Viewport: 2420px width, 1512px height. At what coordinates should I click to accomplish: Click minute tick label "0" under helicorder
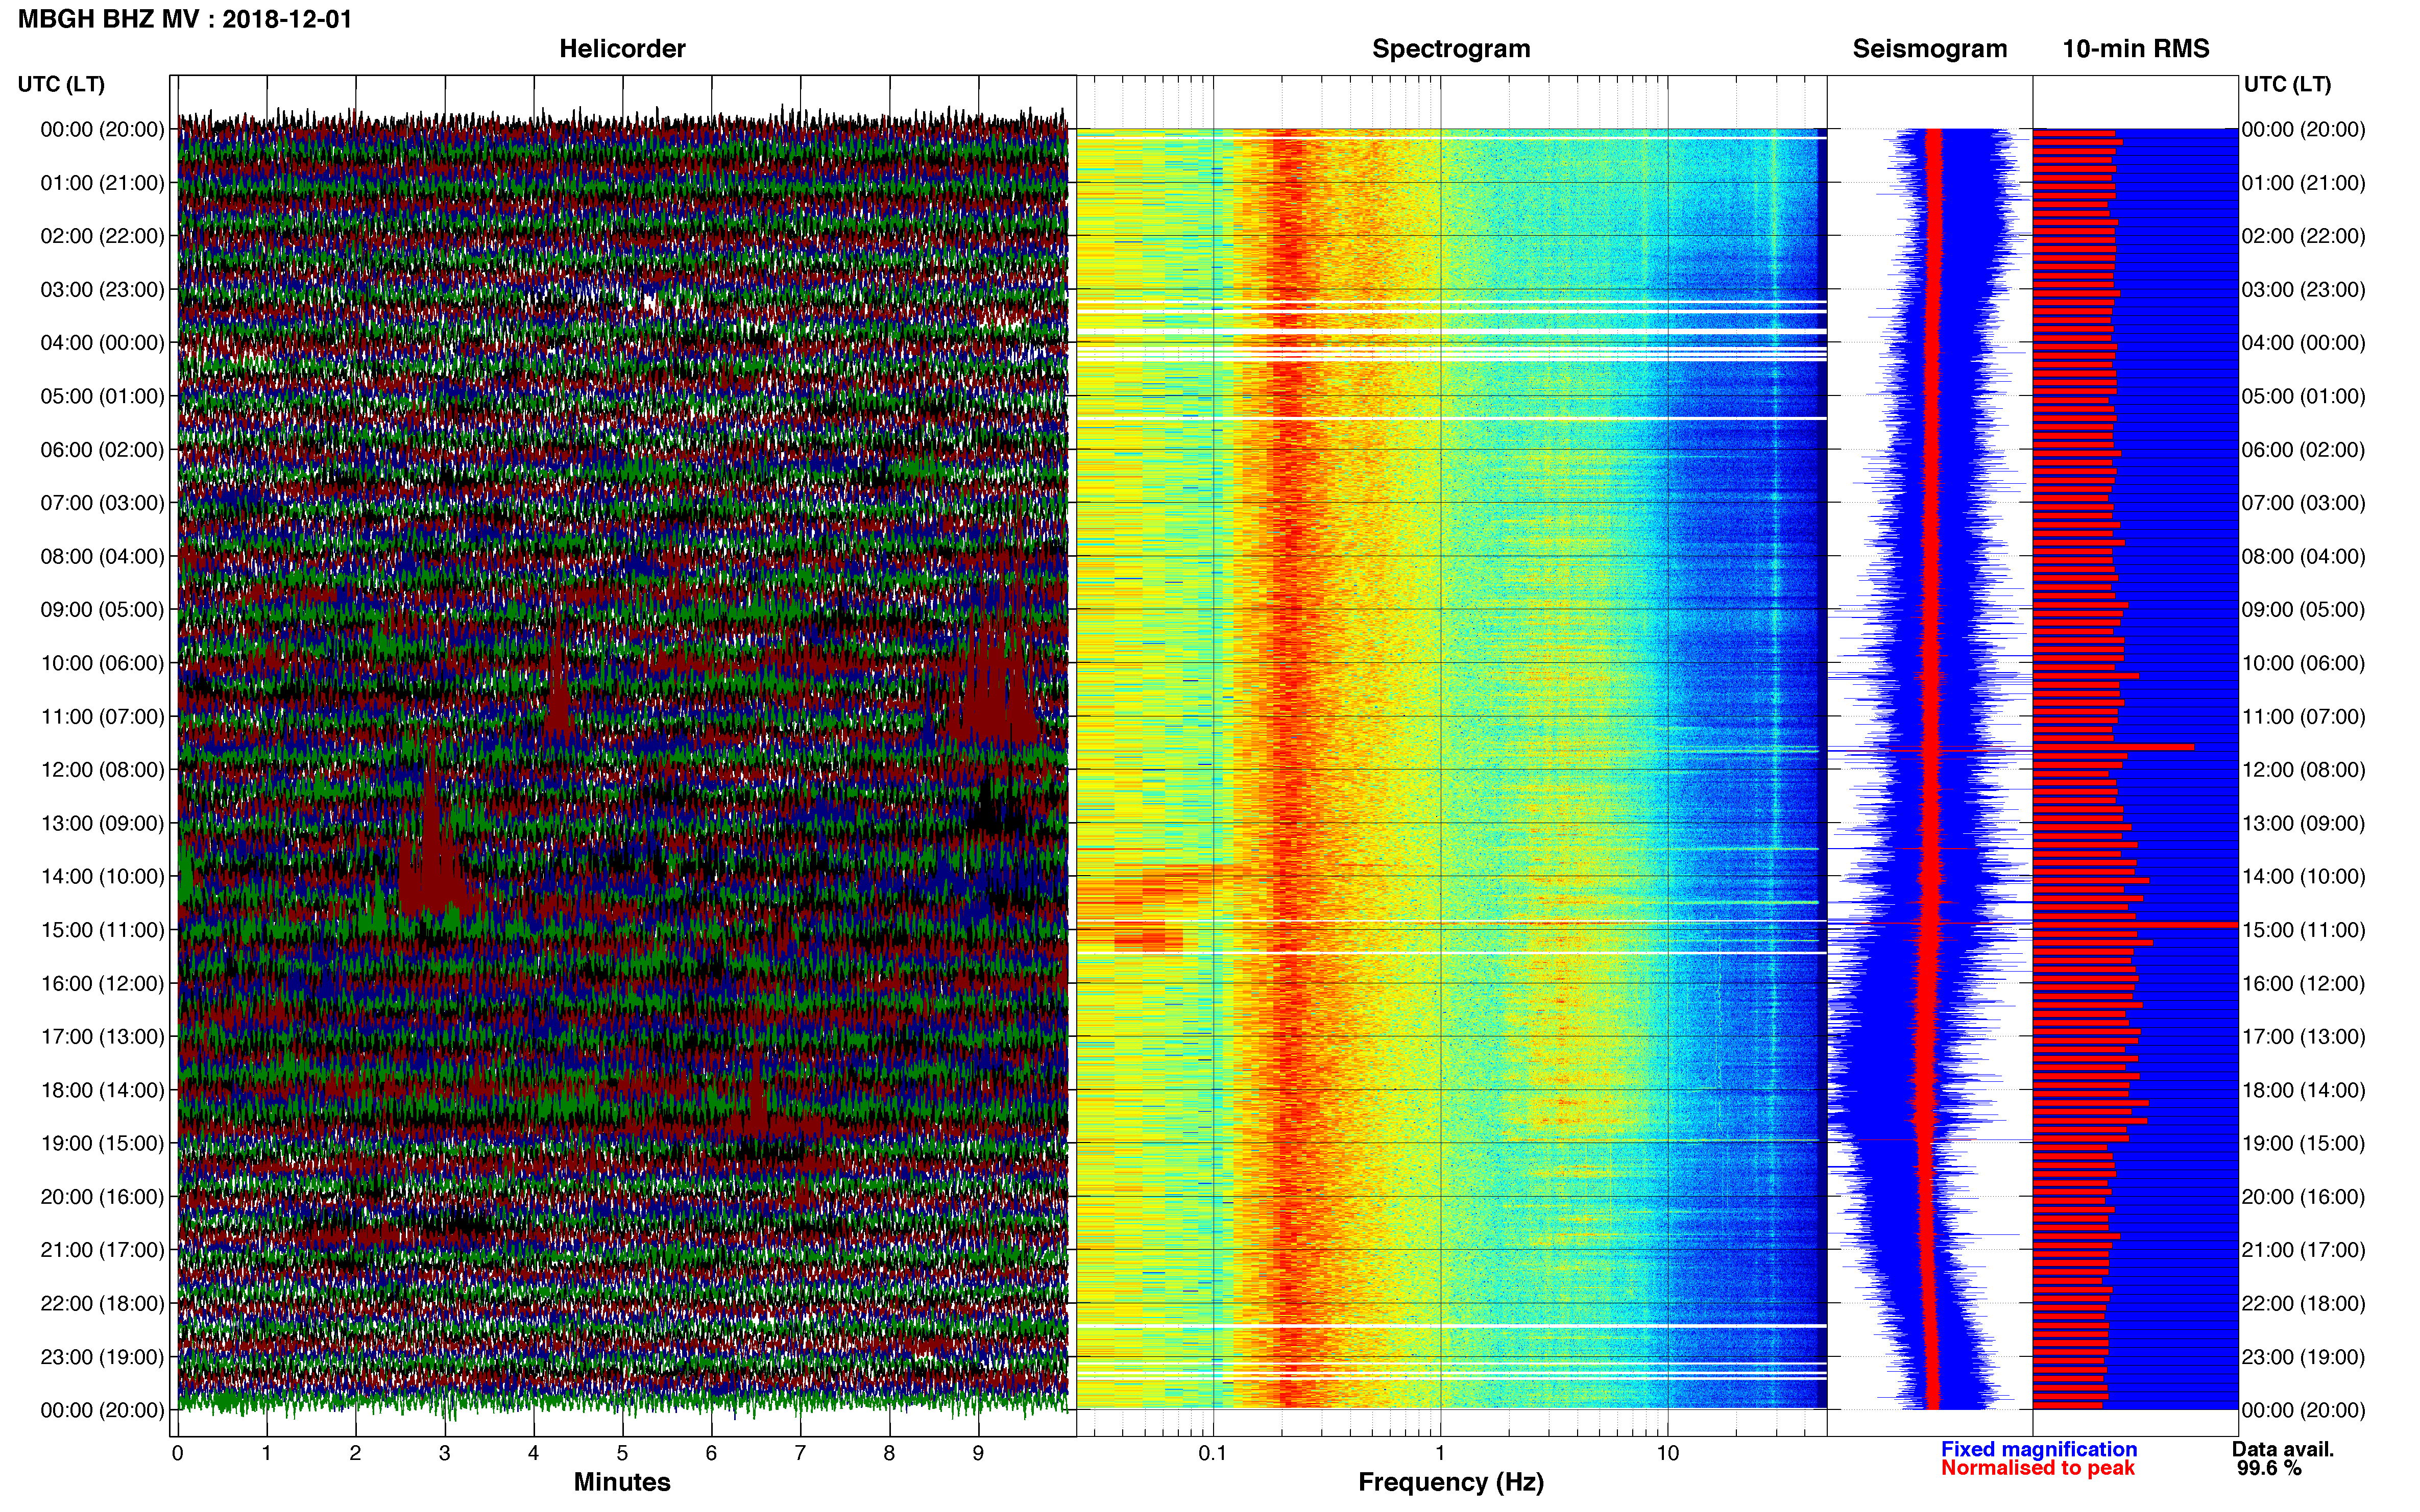pyautogui.click(x=178, y=1453)
